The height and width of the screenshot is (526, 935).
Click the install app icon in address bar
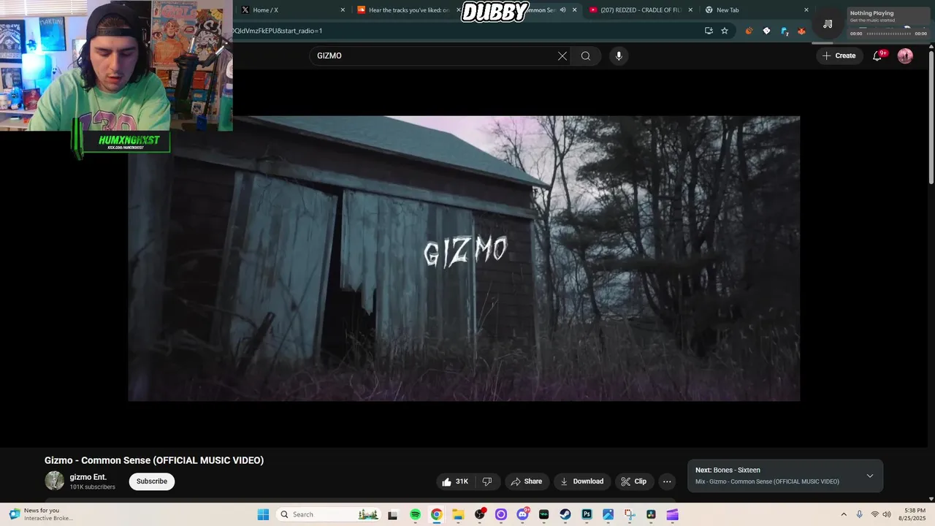[x=709, y=31]
